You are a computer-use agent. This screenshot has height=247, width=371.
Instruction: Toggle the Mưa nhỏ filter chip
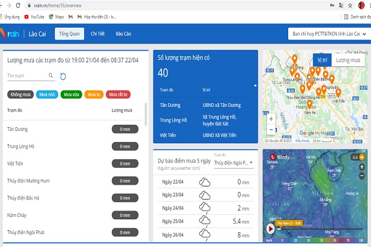click(47, 94)
